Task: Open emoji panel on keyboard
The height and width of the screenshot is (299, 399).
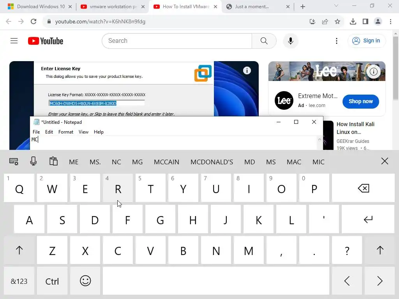Action: (x=85, y=281)
